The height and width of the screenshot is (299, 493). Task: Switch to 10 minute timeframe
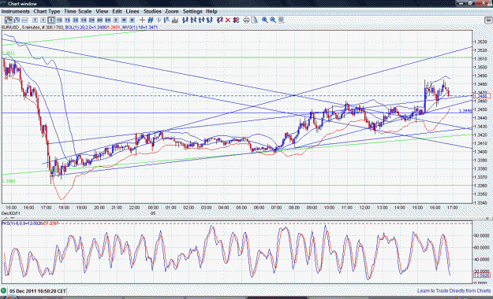pyautogui.click(x=59, y=20)
